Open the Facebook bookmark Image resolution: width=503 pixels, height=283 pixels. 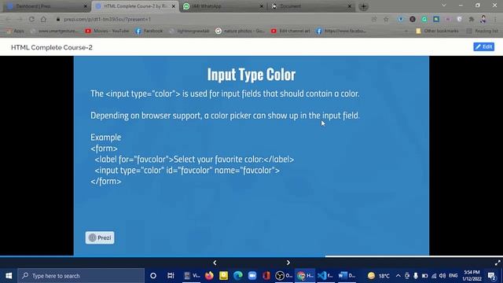(x=149, y=31)
